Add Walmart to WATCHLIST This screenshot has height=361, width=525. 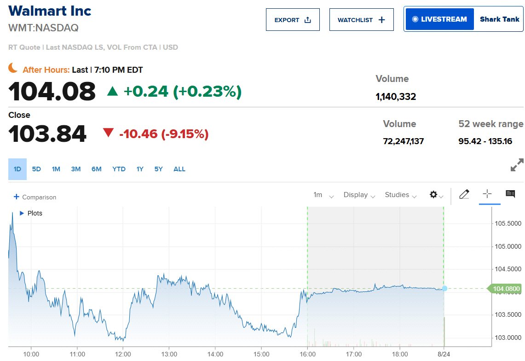click(361, 20)
